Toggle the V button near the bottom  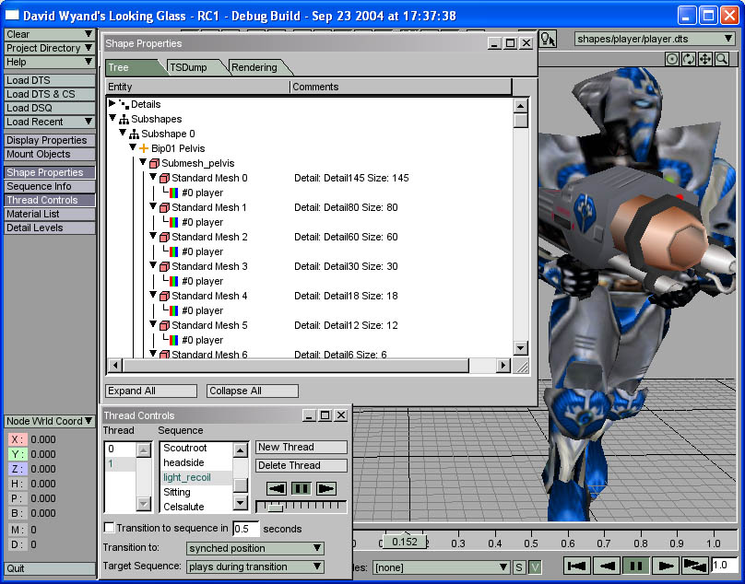click(535, 567)
